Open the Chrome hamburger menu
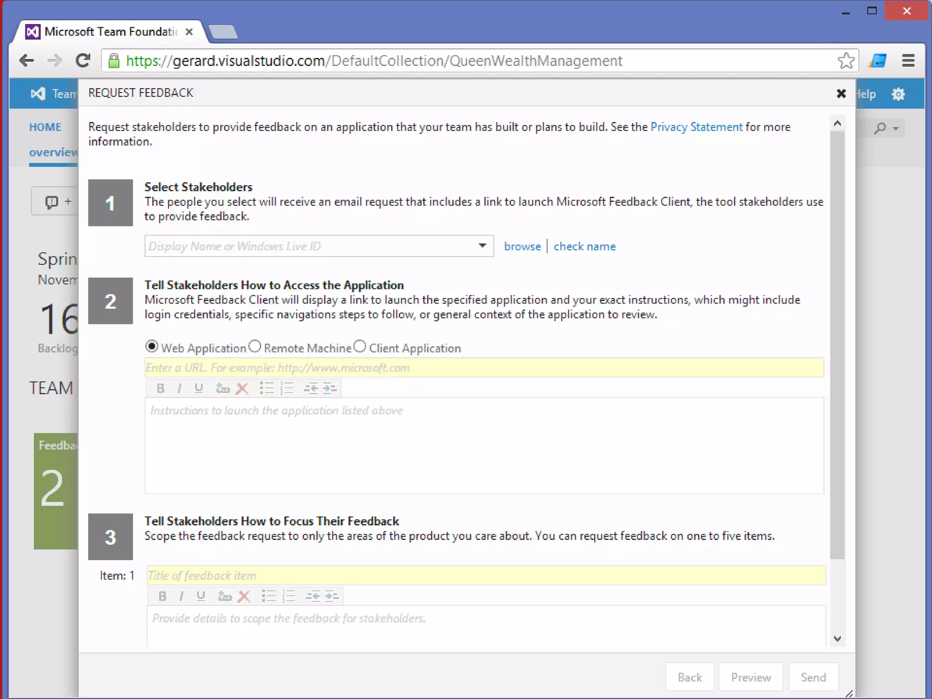 point(908,61)
